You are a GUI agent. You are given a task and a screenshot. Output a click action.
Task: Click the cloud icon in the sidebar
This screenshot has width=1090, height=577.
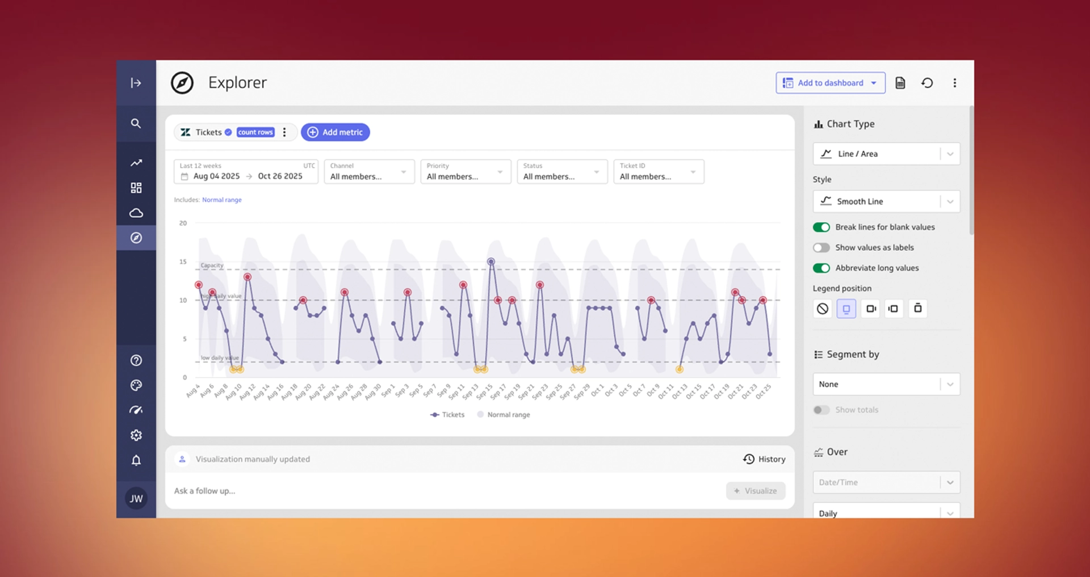(x=136, y=213)
